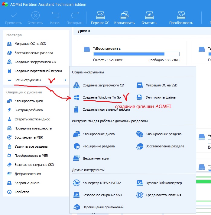
Task: Click the Свойства label in sidebar
Action: pos(22,192)
